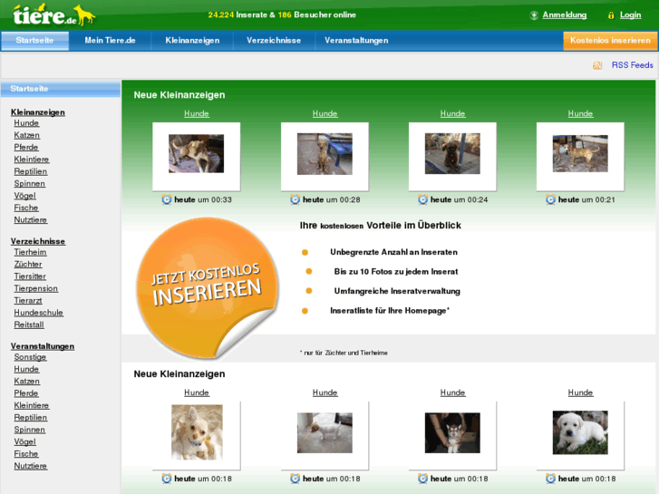
Task: Open the Mein Tiere.de tab
Action: pos(110,41)
